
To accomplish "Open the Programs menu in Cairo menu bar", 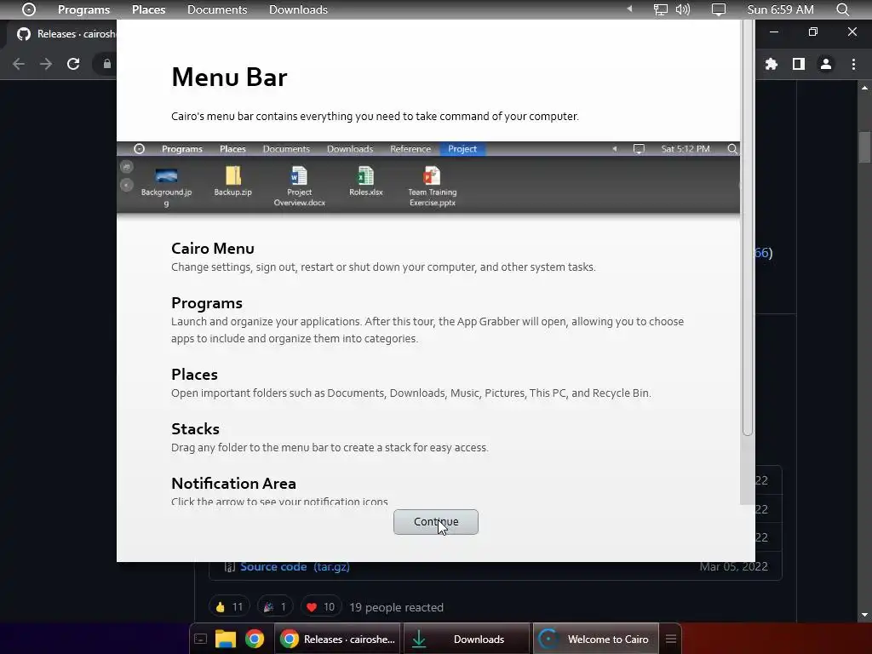I will click(x=84, y=9).
